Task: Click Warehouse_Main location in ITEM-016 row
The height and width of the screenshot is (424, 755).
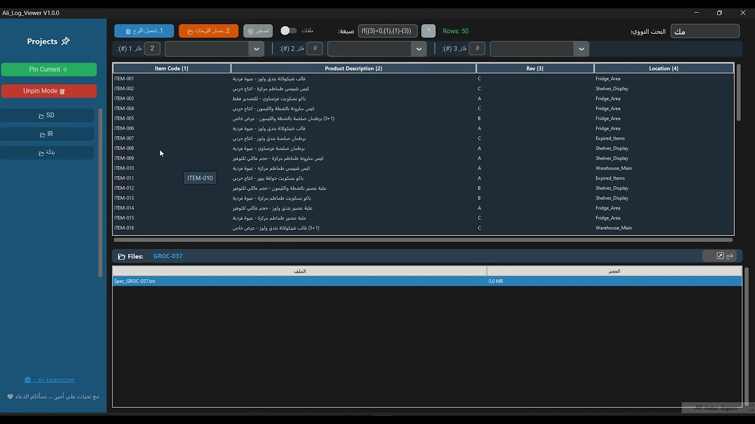Action: pos(613,228)
